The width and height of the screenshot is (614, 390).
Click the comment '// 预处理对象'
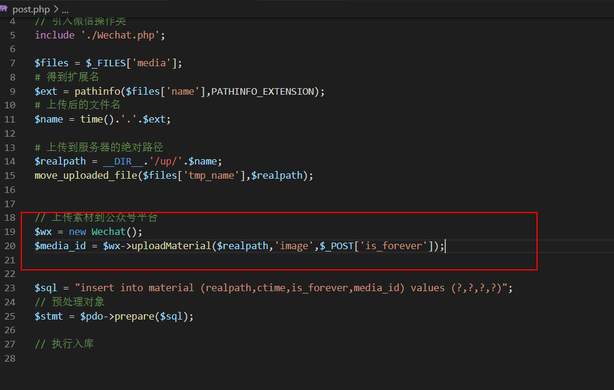click(69, 301)
